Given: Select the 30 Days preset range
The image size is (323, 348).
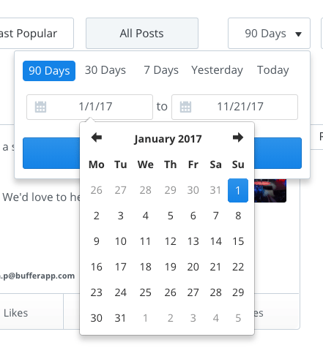Looking at the screenshot, I should pos(105,70).
